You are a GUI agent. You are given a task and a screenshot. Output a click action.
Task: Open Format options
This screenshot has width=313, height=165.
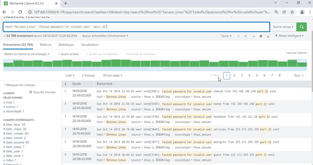[88, 76]
